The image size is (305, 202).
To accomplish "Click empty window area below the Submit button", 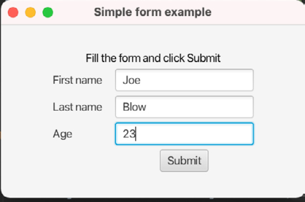I will point(184,184).
